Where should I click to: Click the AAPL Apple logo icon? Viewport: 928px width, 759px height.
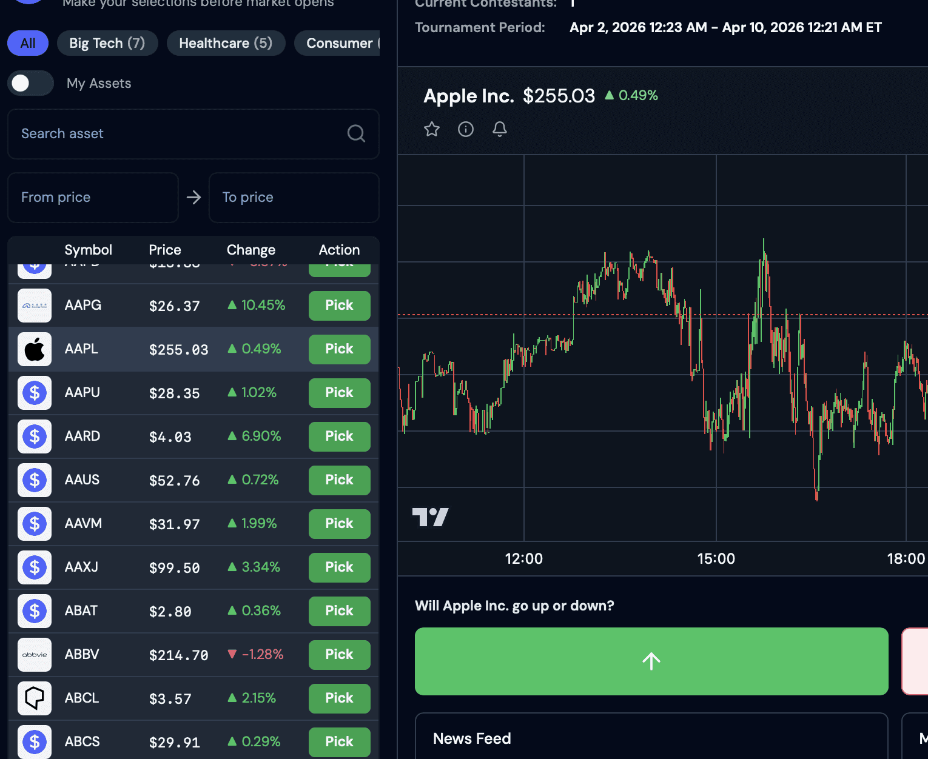click(x=35, y=349)
